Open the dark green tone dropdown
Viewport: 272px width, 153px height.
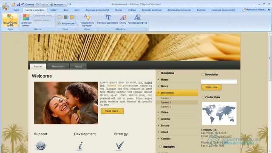pos(66,17)
